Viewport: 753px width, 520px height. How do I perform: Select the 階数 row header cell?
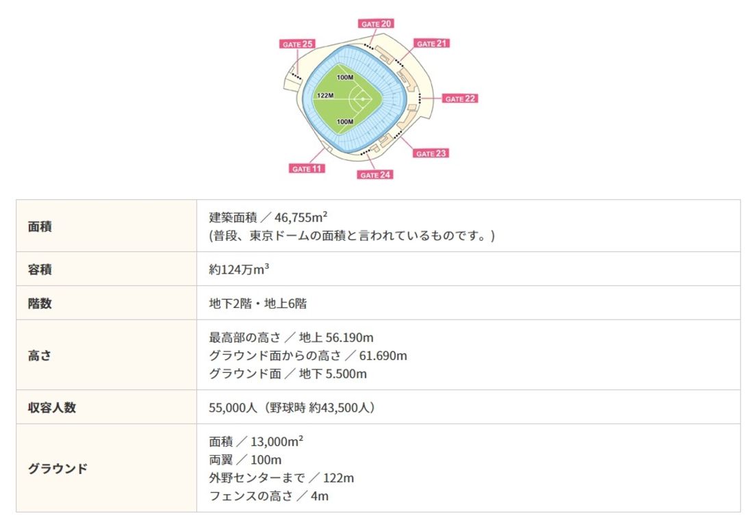pyautogui.click(x=106, y=303)
